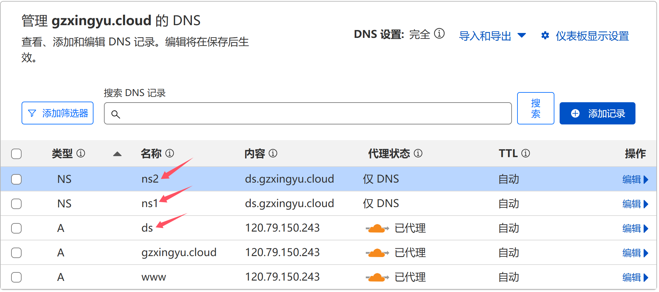Click the ns1 record name
The width and height of the screenshot is (659, 292).
[150, 203]
